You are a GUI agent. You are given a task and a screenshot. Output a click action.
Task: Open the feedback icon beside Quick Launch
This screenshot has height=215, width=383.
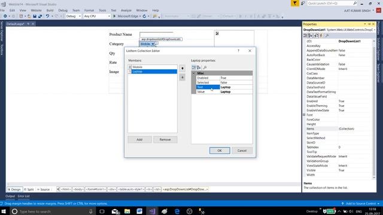coord(303,3)
